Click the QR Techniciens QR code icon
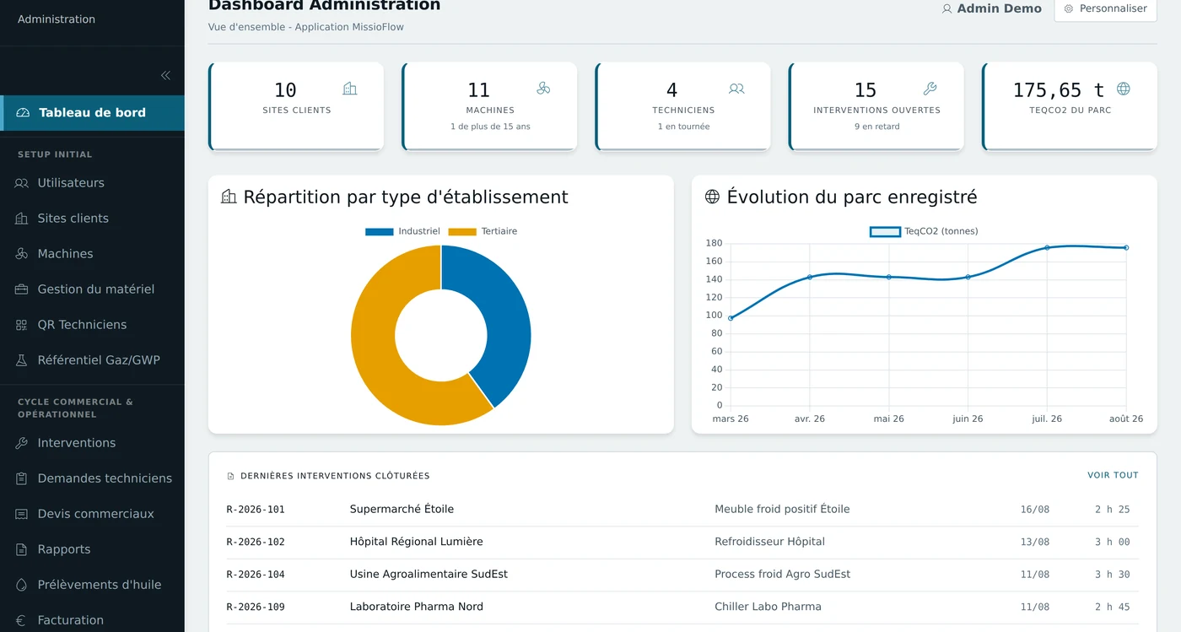Screen dimensions: 1181x632 pos(22,325)
